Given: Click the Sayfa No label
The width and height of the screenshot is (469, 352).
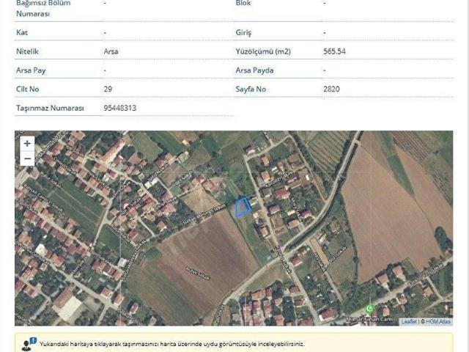Looking at the screenshot, I should tap(251, 89).
